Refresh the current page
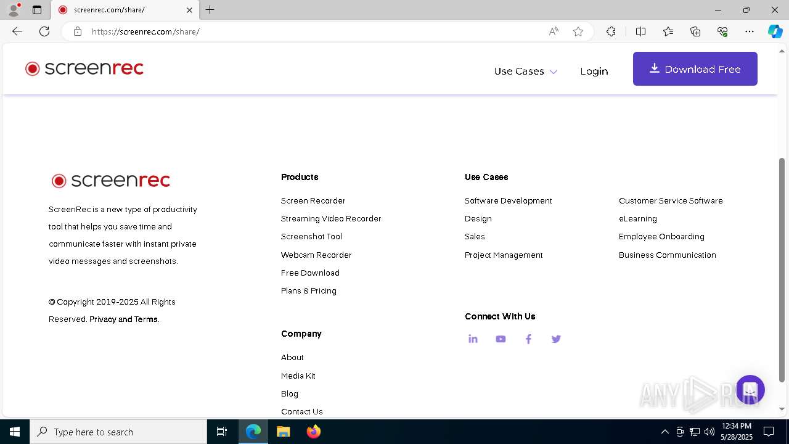Image resolution: width=789 pixels, height=444 pixels. click(44, 31)
